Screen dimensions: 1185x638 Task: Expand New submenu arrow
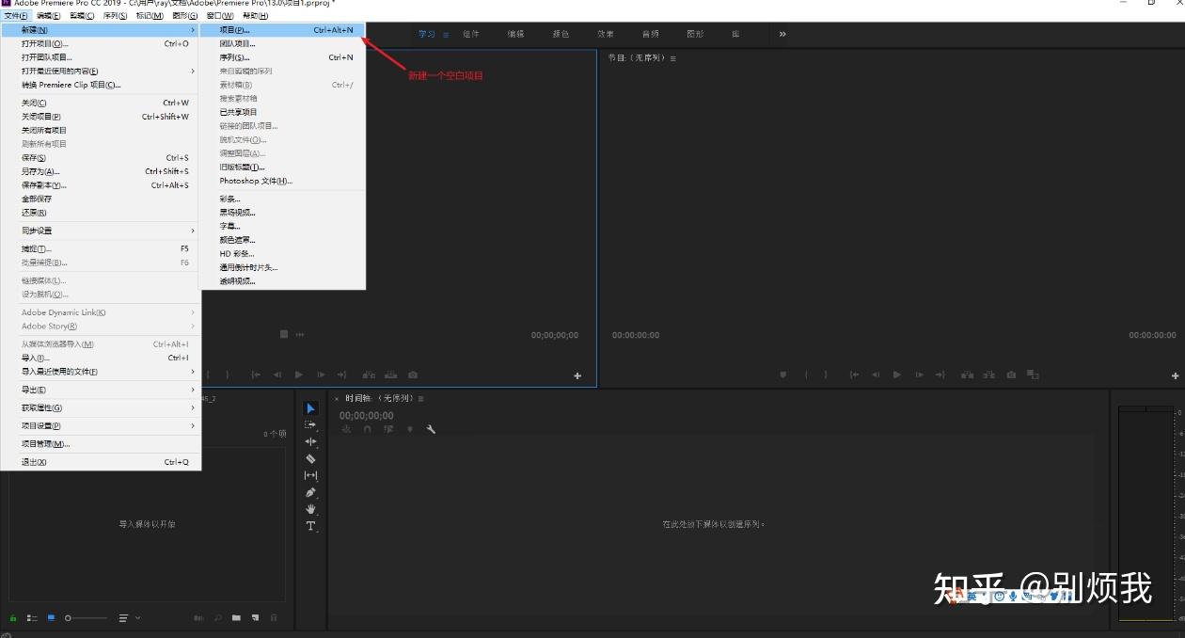coord(192,30)
